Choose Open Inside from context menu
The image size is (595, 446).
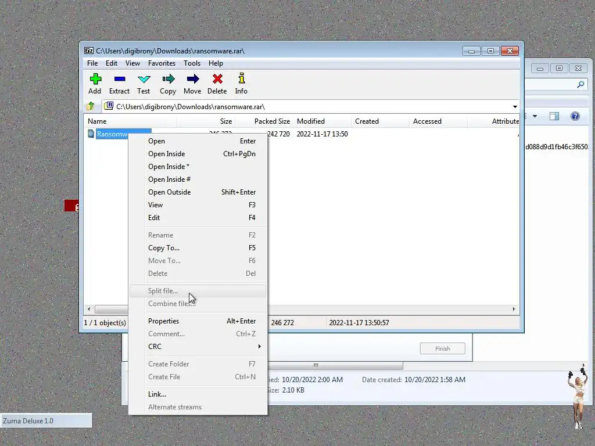click(198, 154)
